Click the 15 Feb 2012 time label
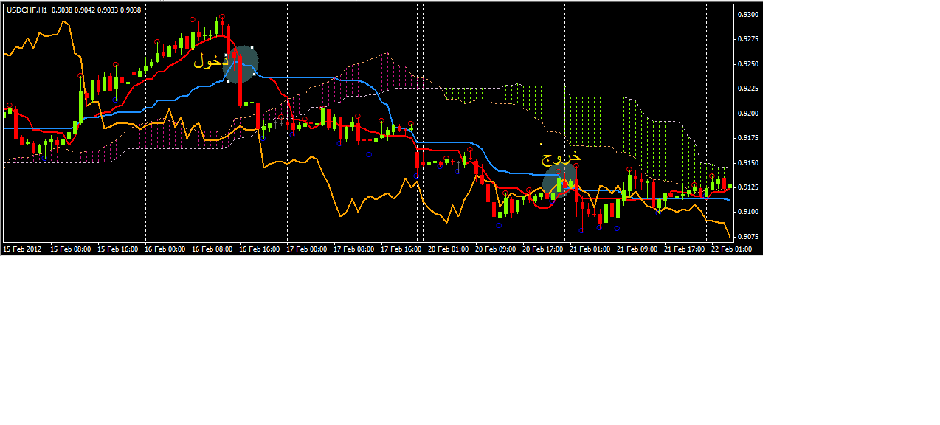This screenshot has height=425, width=940. (x=22, y=249)
